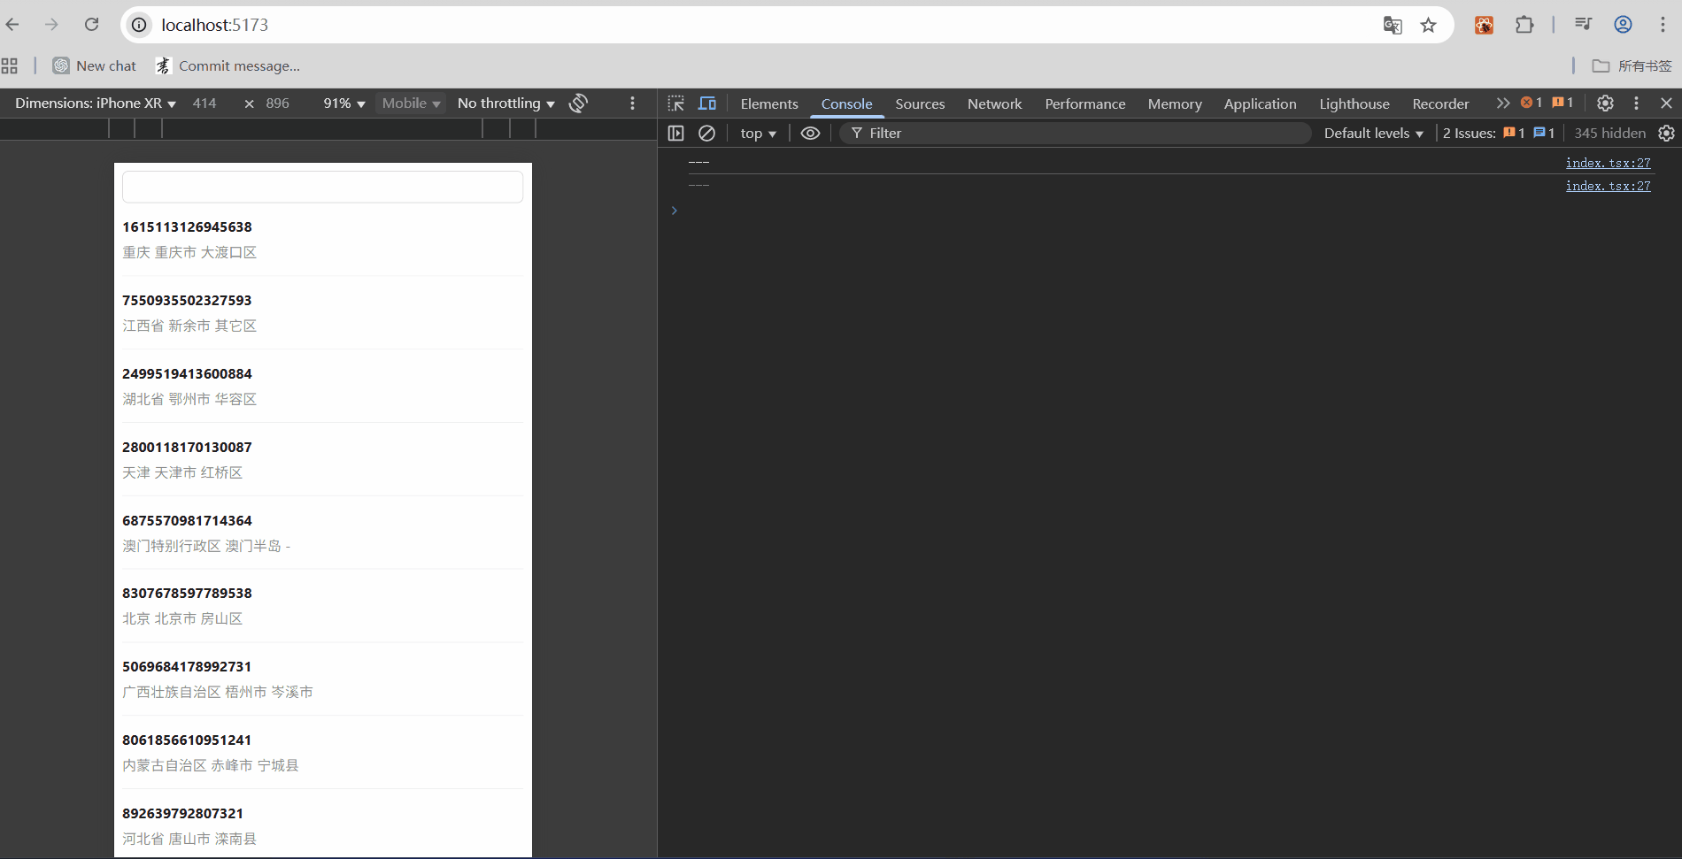
Task: Open the Extensions puzzle icon
Action: pyautogui.click(x=1524, y=25)
